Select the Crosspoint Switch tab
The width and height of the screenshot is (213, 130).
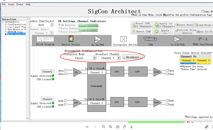125,41
